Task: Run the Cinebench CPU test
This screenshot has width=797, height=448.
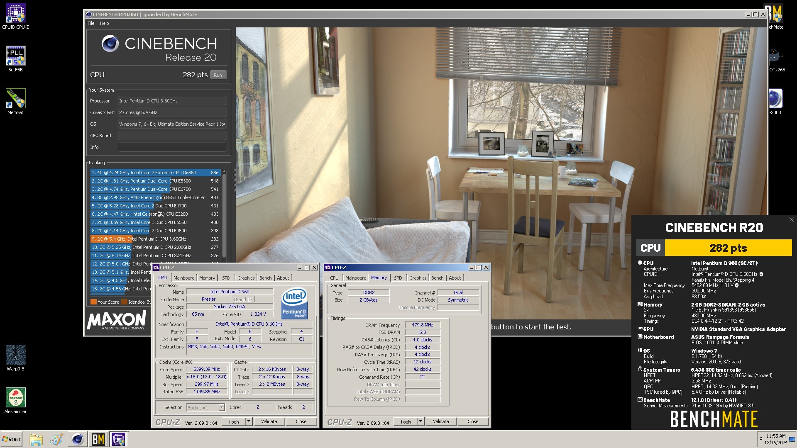Action: click(218, 75)
